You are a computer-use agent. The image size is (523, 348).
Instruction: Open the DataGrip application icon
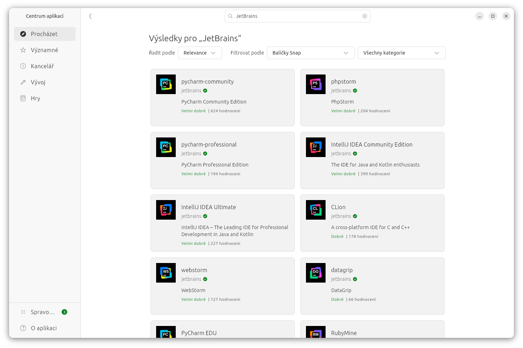click(315, 273)
